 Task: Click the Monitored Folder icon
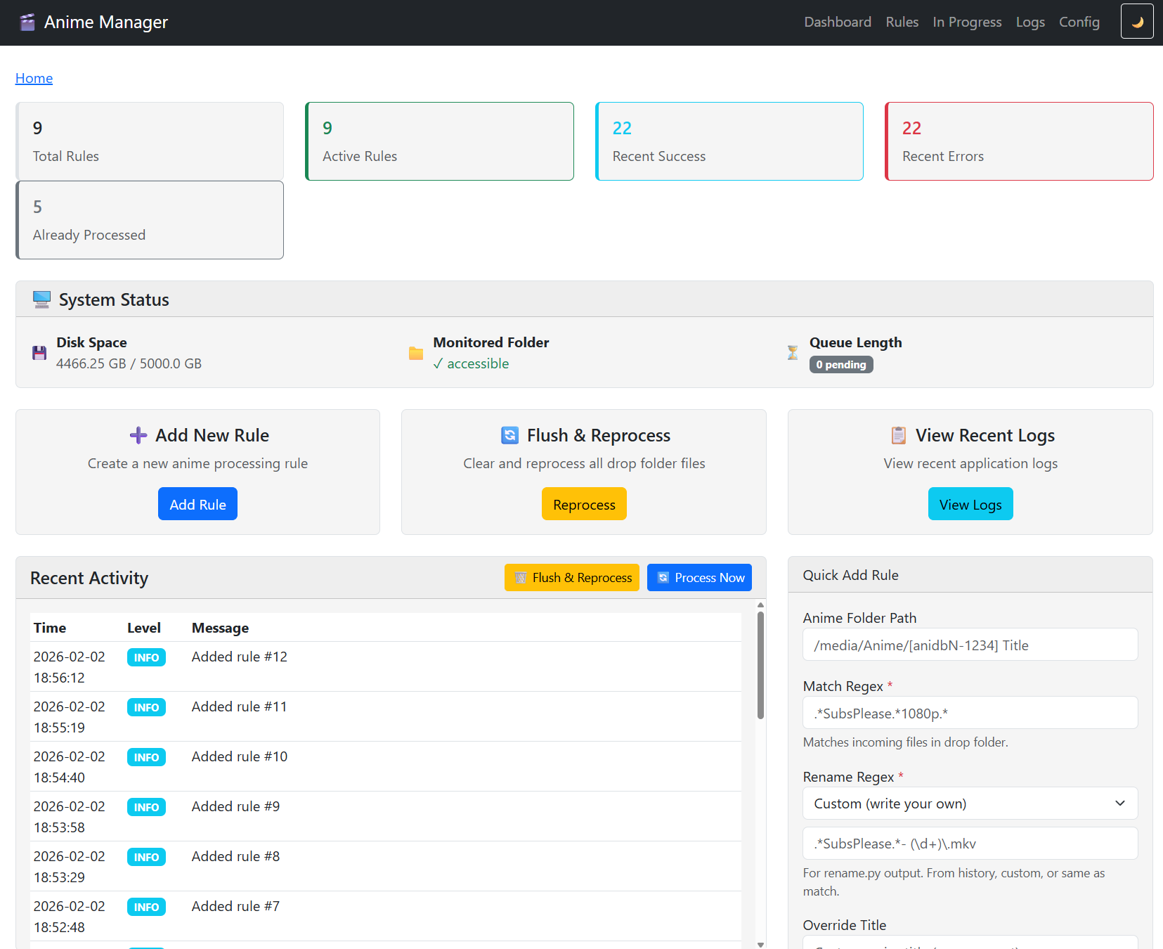click(x=416, y=353)
